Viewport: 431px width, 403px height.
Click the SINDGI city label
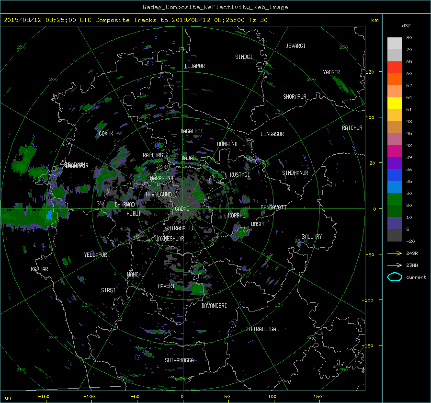click(244, 57)
